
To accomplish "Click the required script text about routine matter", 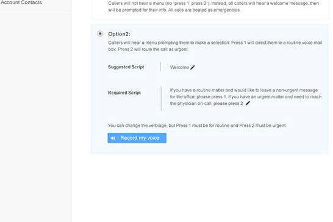I will [x=246, y=97].
